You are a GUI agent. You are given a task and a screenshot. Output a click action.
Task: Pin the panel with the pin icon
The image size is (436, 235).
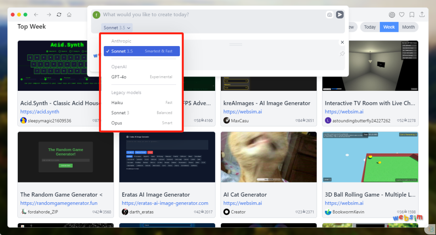tap(342, 54)
